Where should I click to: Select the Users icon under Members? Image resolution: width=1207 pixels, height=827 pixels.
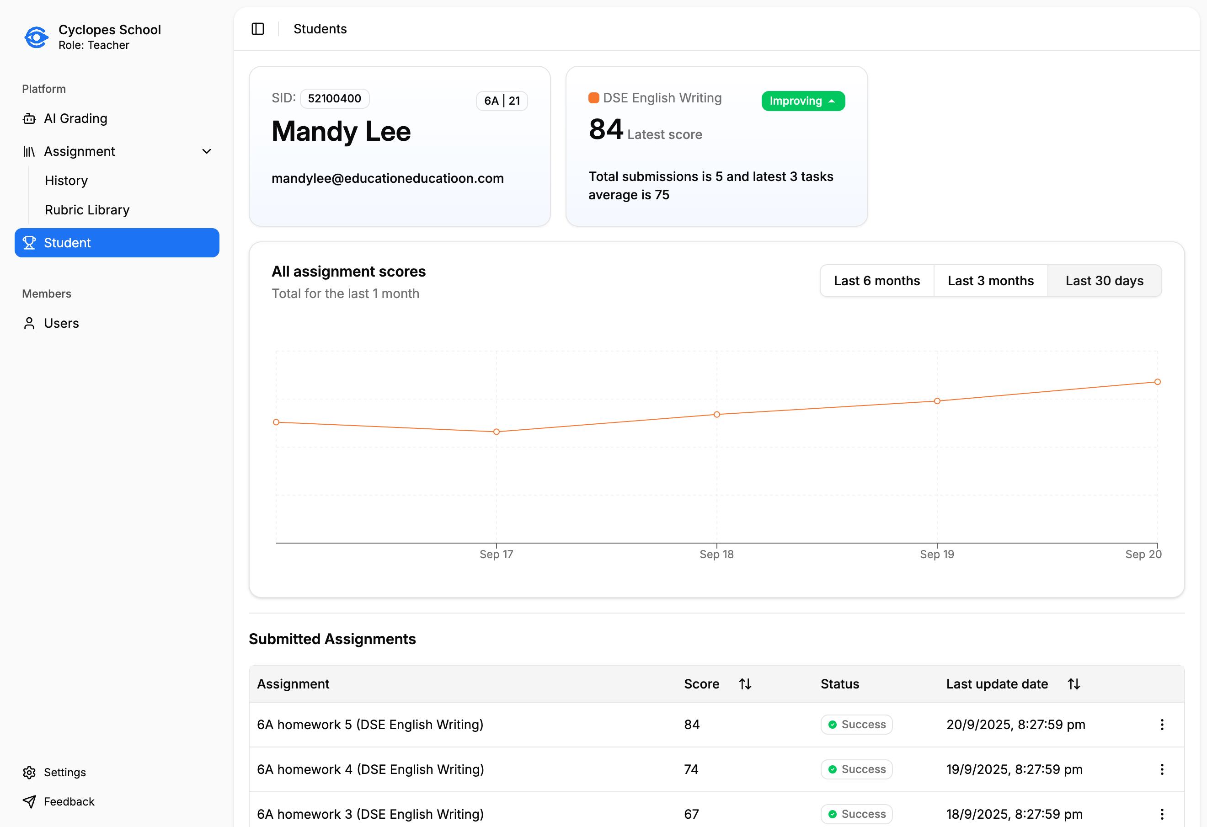click(29, 323)
